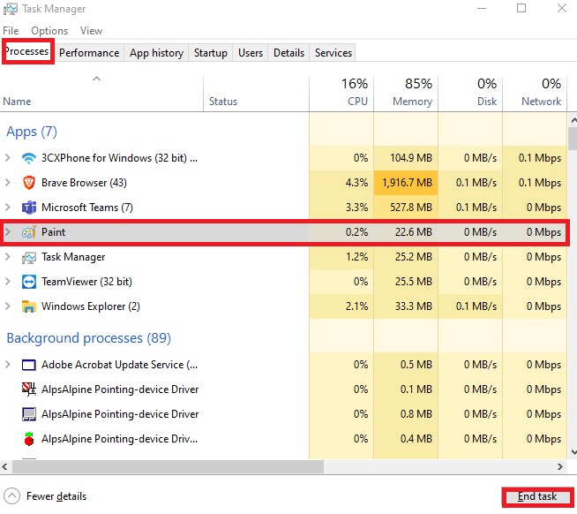This screenshot has height=514, width=577.
Task: Click the 104.9 MB memory cell
Action: tap(406, 158)
